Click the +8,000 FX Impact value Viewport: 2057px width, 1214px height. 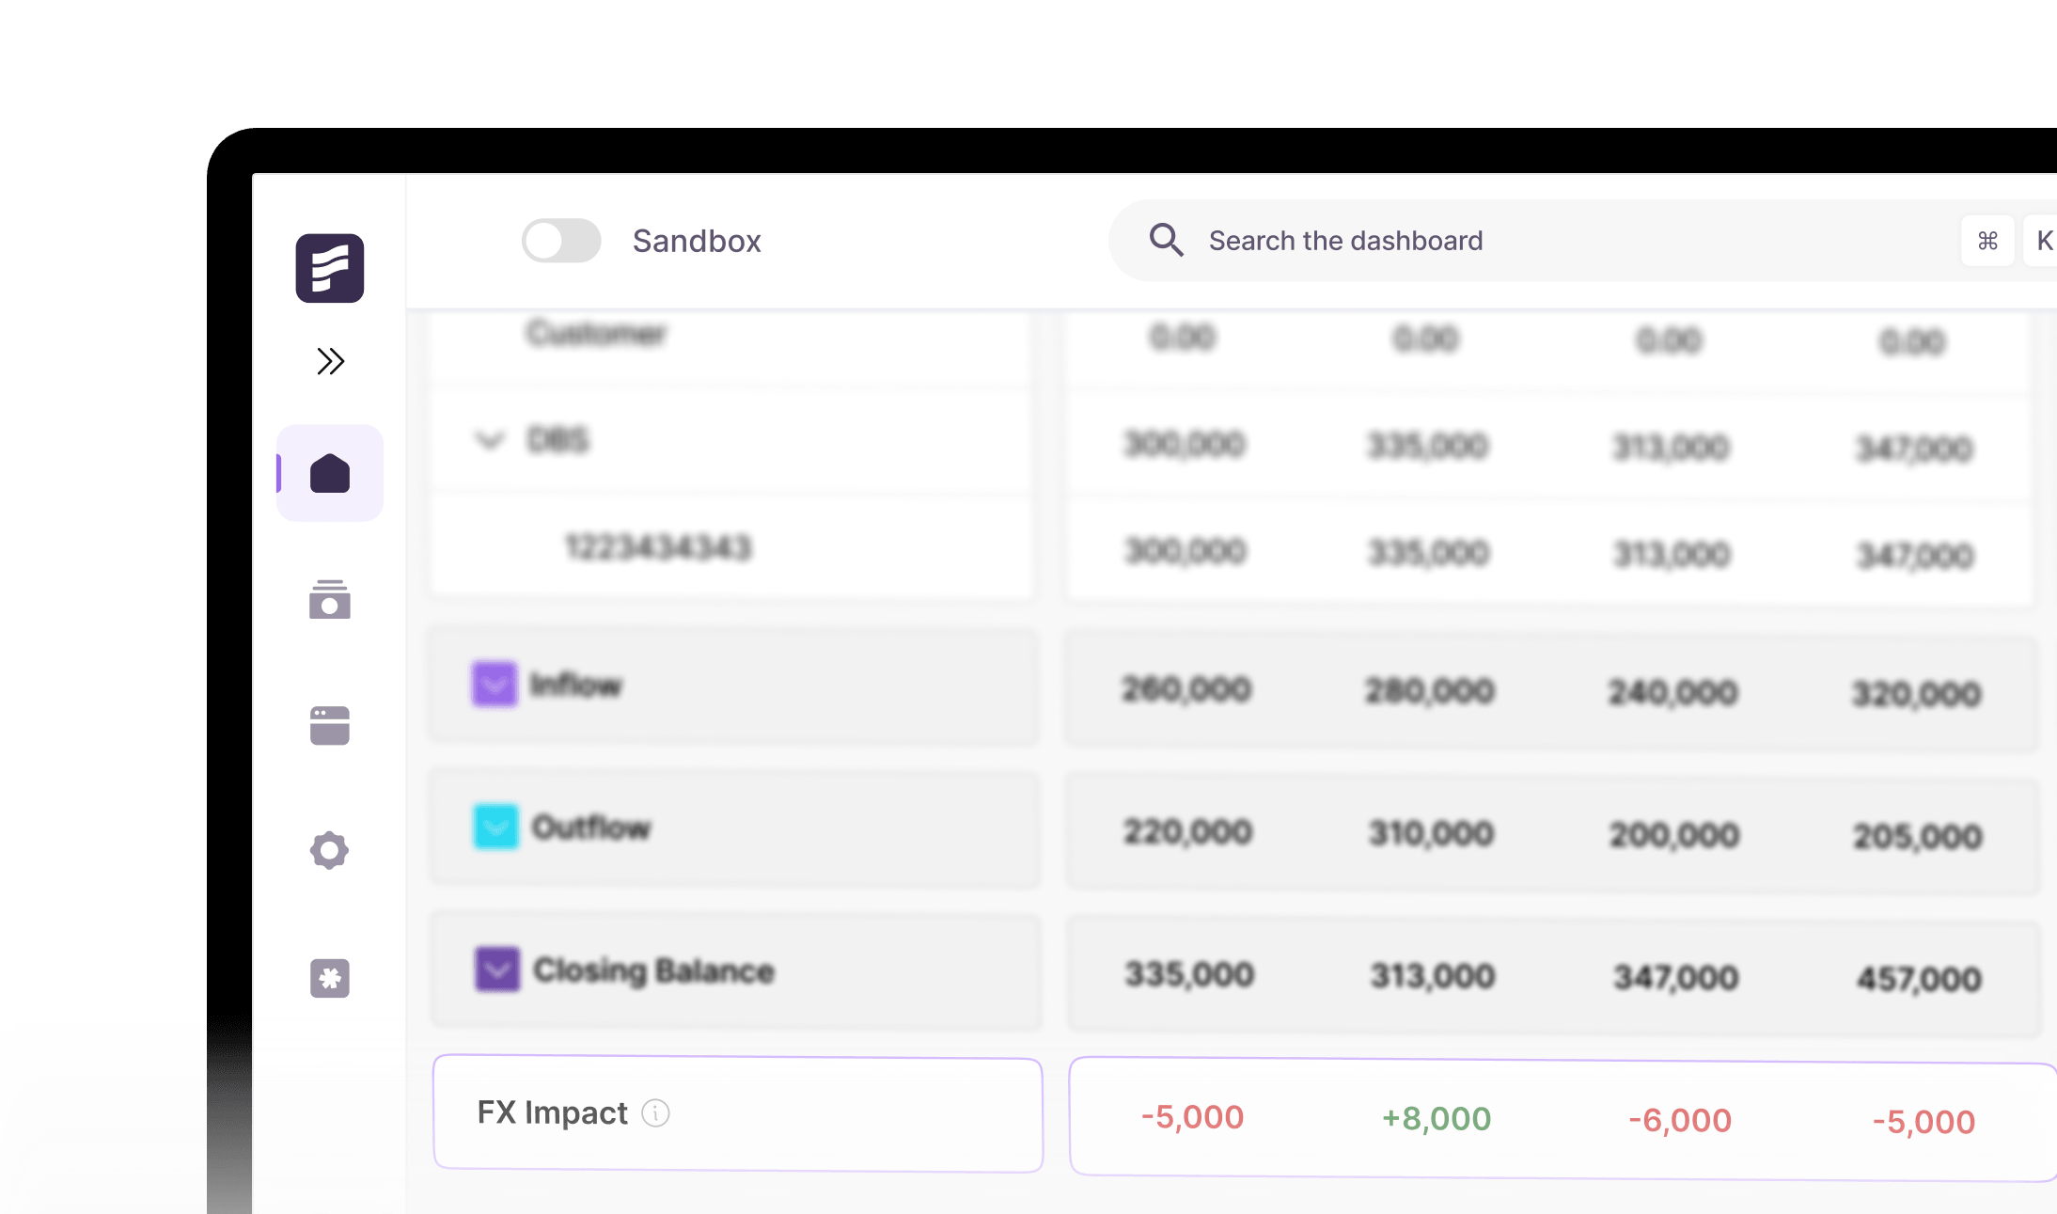(x=1437, y=1118)
